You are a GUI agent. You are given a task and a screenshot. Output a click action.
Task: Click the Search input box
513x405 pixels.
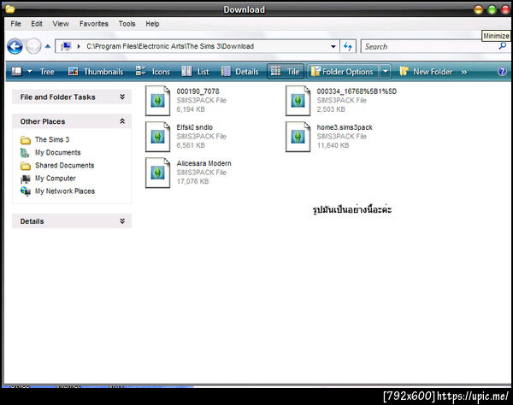[x=435, y=46]
